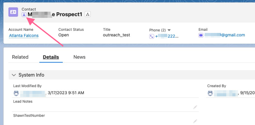Click the Email field label
Screen dimensions: 255x125
click(x=203, y=30)
